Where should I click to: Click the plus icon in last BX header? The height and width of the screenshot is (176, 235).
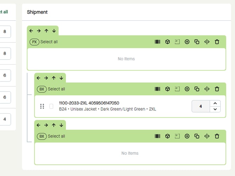pyautogui.click(x=187, y=136)
